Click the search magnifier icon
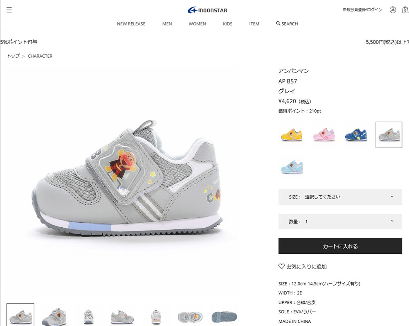Image resolution: width=409 pixels, height=326 pixels. tap(278, 23)
